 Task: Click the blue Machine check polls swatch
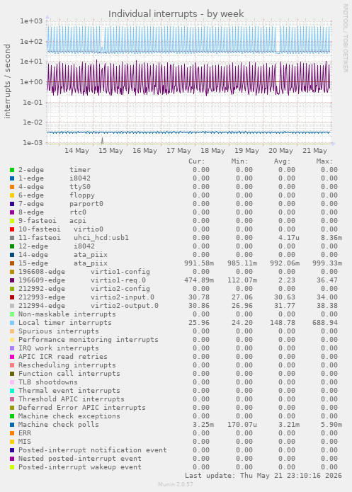coord(12,425)
